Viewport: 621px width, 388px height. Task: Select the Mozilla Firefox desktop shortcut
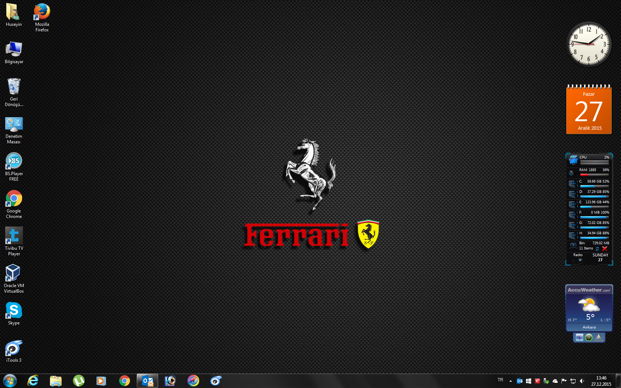(42, 18)
